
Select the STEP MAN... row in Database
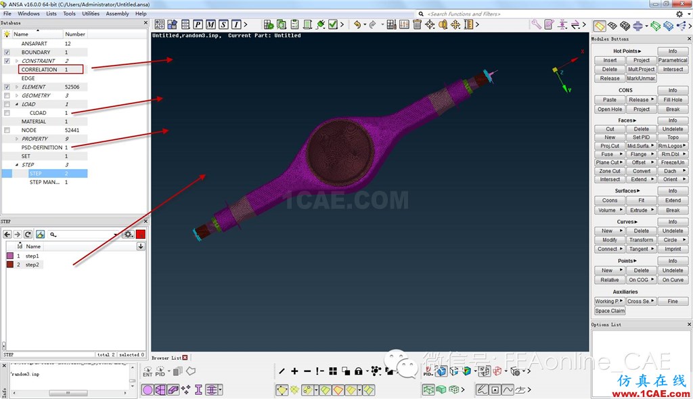(44, 182)
